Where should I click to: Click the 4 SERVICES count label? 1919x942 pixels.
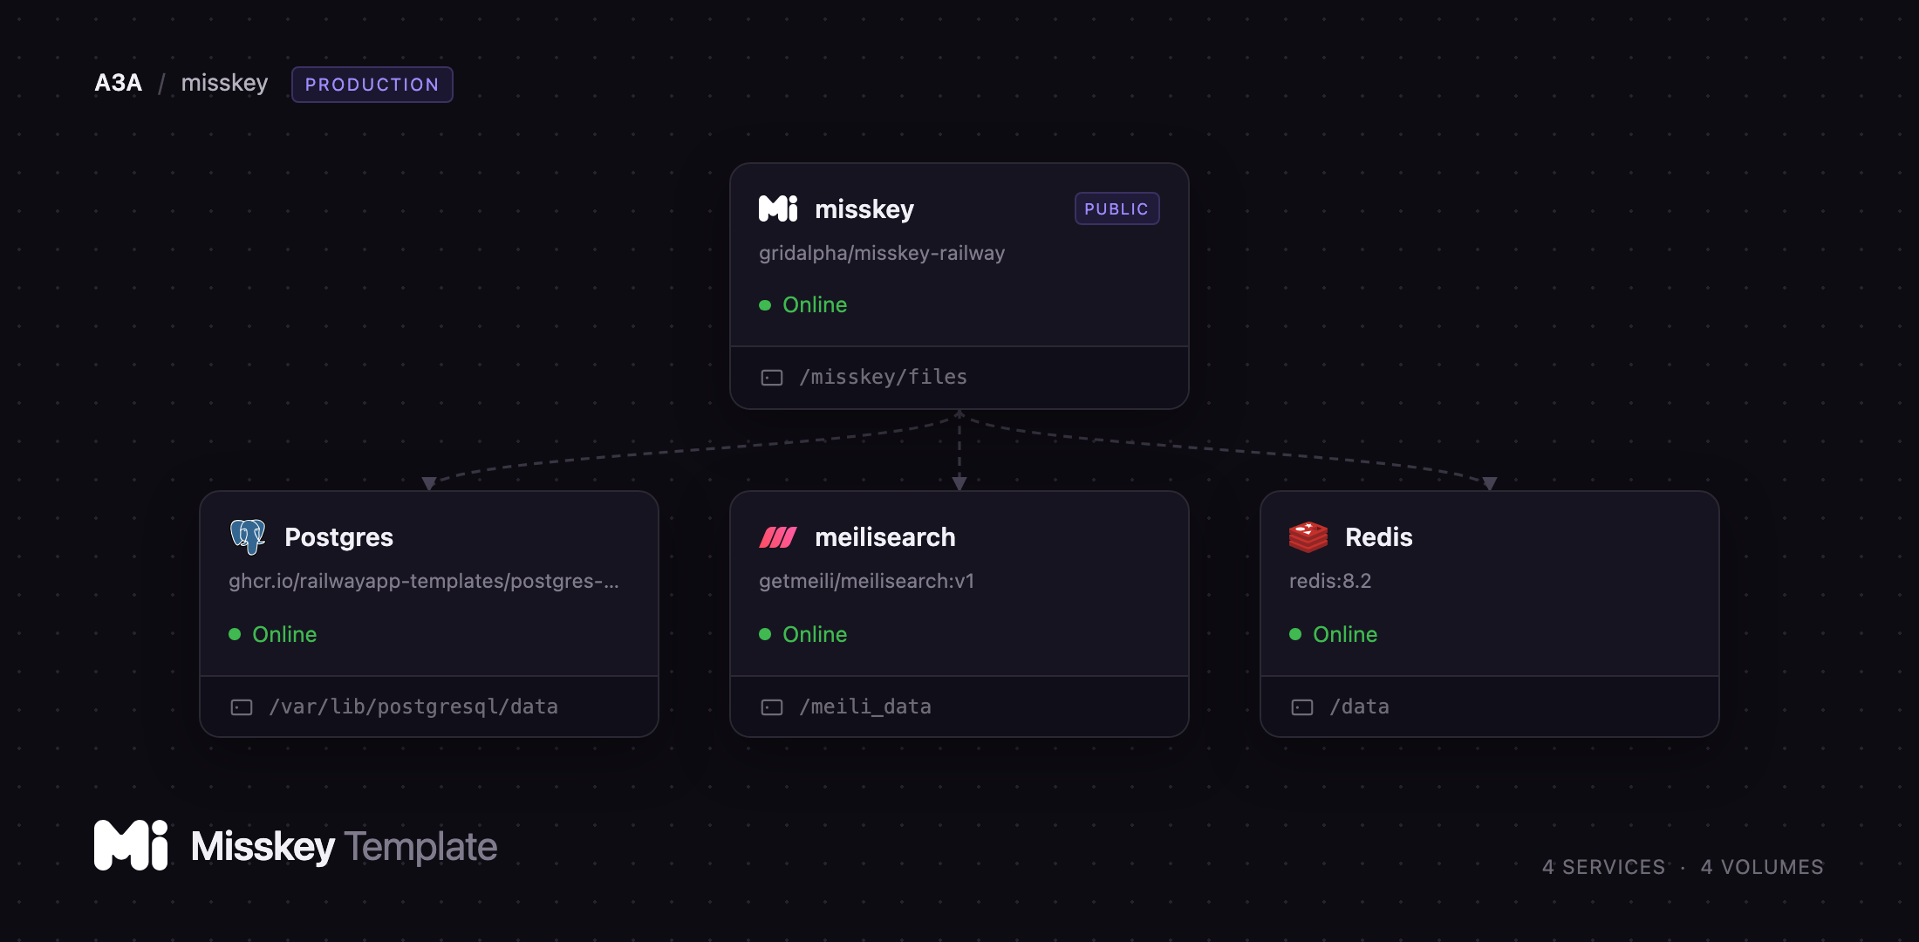(1603, 867)
